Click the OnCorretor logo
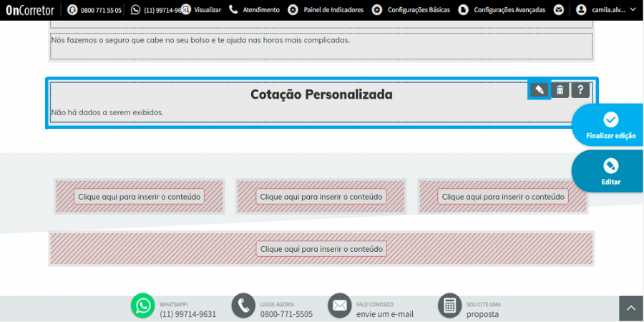This screenshot has width=644, height=322. (x=31, y=10)
